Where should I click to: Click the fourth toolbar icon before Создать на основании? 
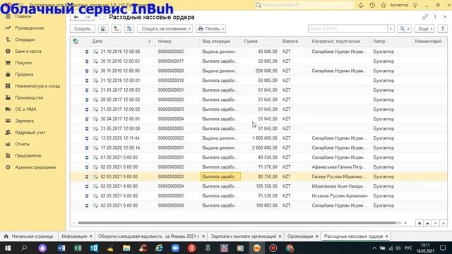[129, 29]
